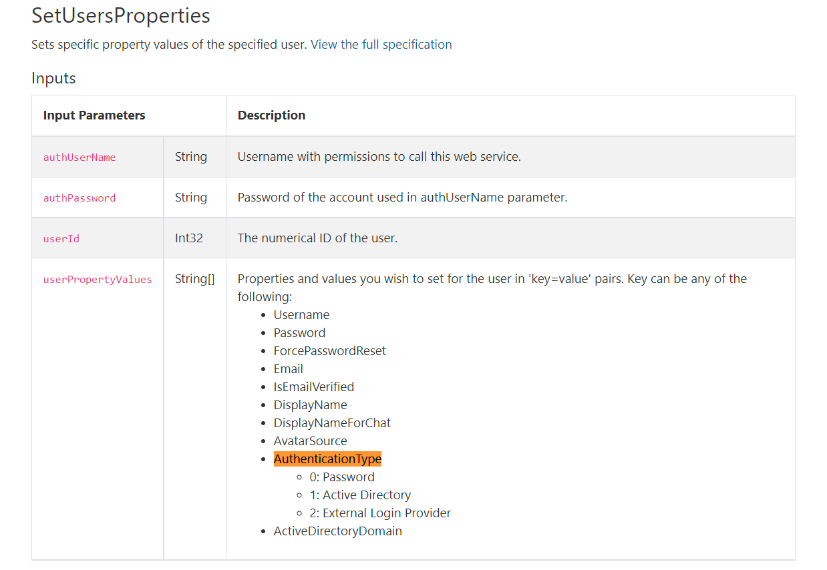Screen dimensions: 827x570
Task: Select the Inputs section heading
Action: 53,78
